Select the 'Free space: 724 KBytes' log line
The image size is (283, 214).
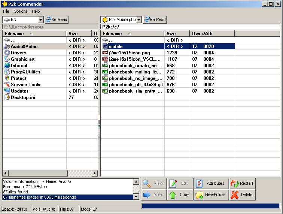point(68,187)
